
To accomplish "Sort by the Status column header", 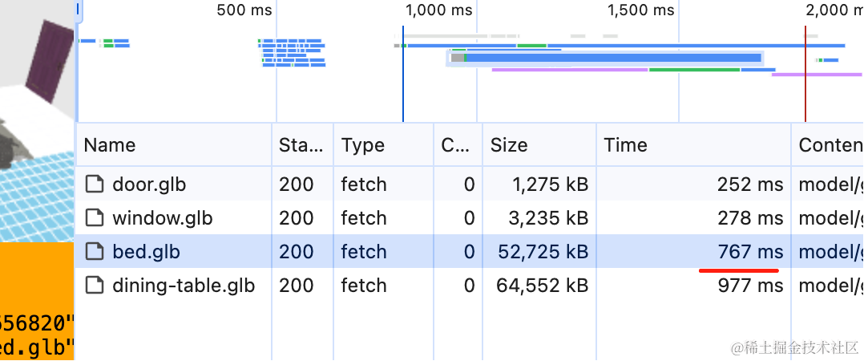I will 301,145.
